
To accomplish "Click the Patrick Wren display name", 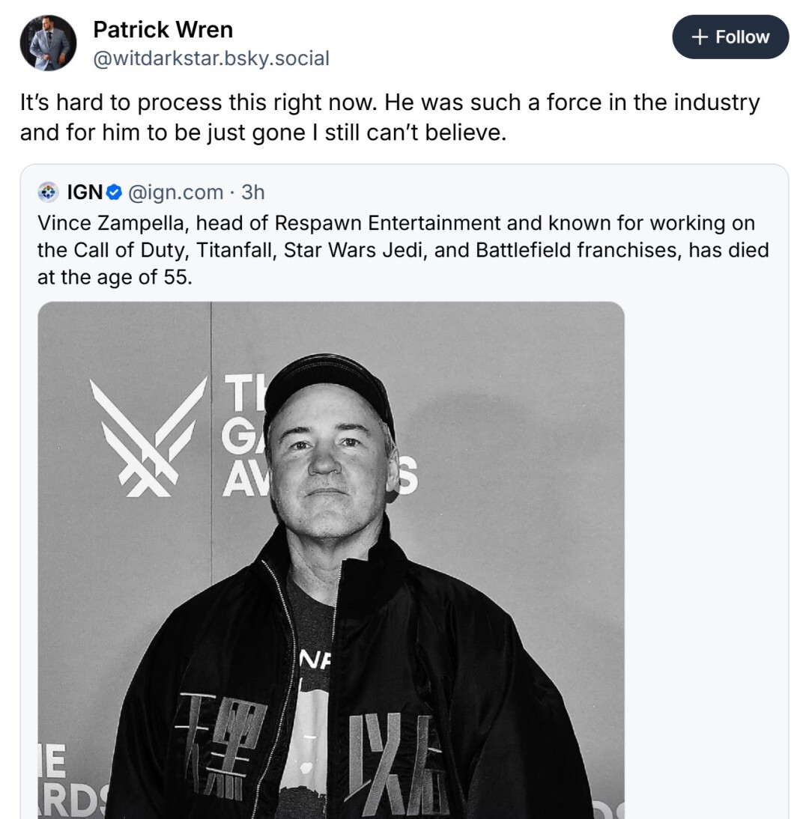I will [x=163, y=30].
